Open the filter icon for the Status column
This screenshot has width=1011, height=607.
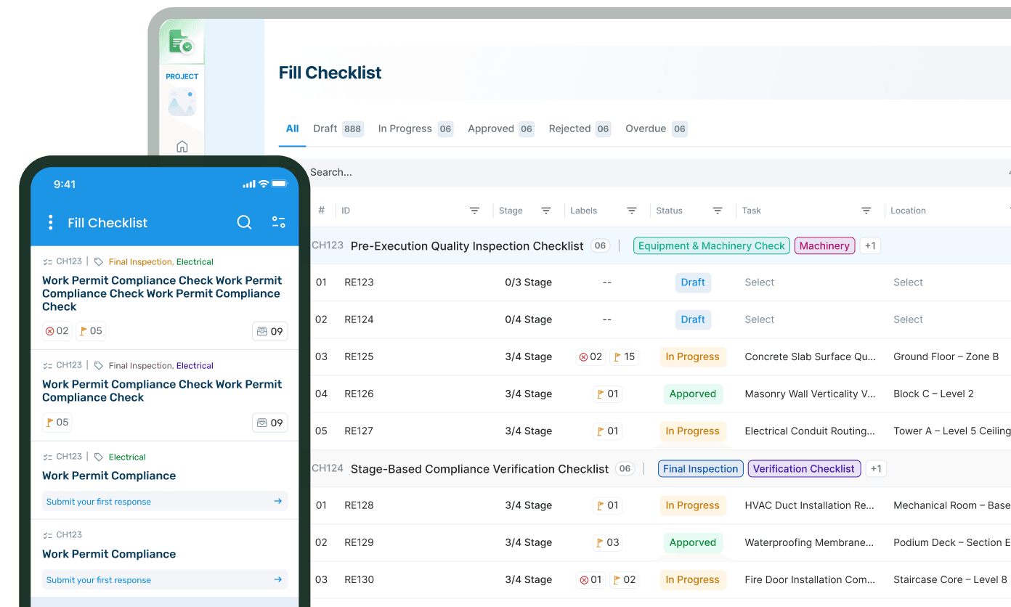click(718, 211)
